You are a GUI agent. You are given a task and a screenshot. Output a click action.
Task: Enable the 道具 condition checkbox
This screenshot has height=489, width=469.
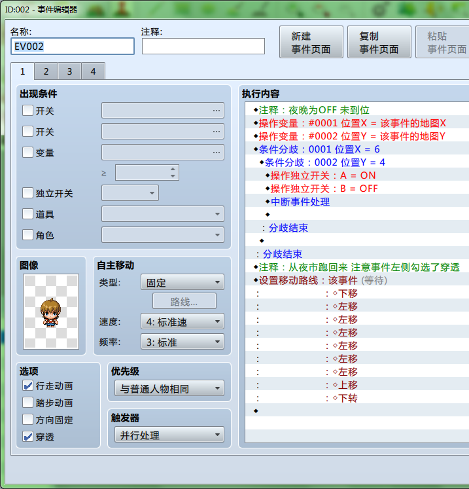pyautogui.click(x=27, y=214)
